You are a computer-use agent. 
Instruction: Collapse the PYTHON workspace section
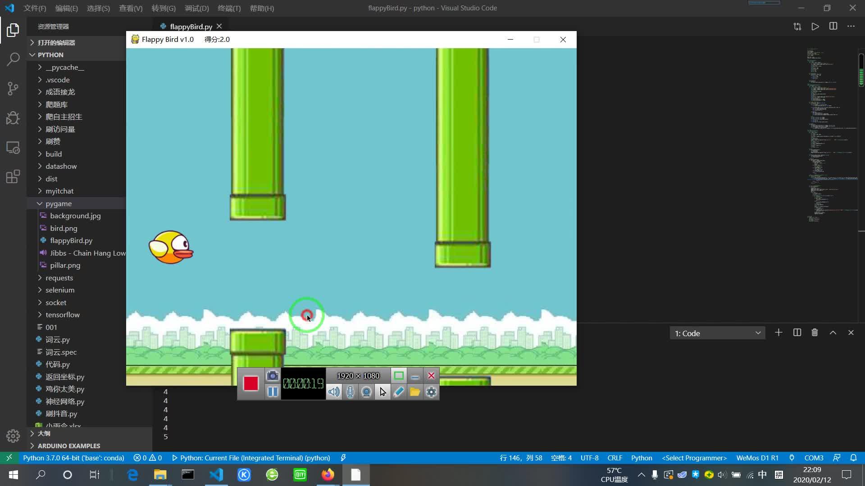[77, 55]
